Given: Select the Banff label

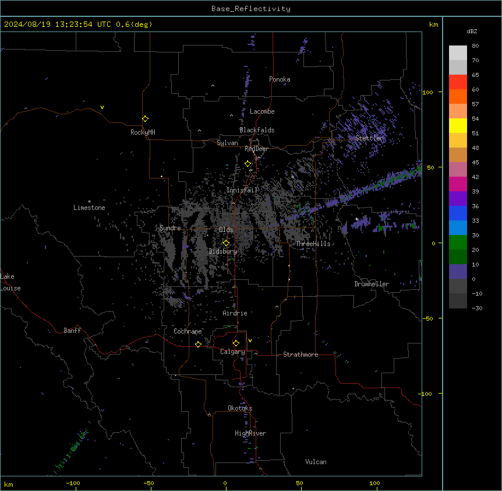Looking at the screenshot, I should tap(72, 331).
